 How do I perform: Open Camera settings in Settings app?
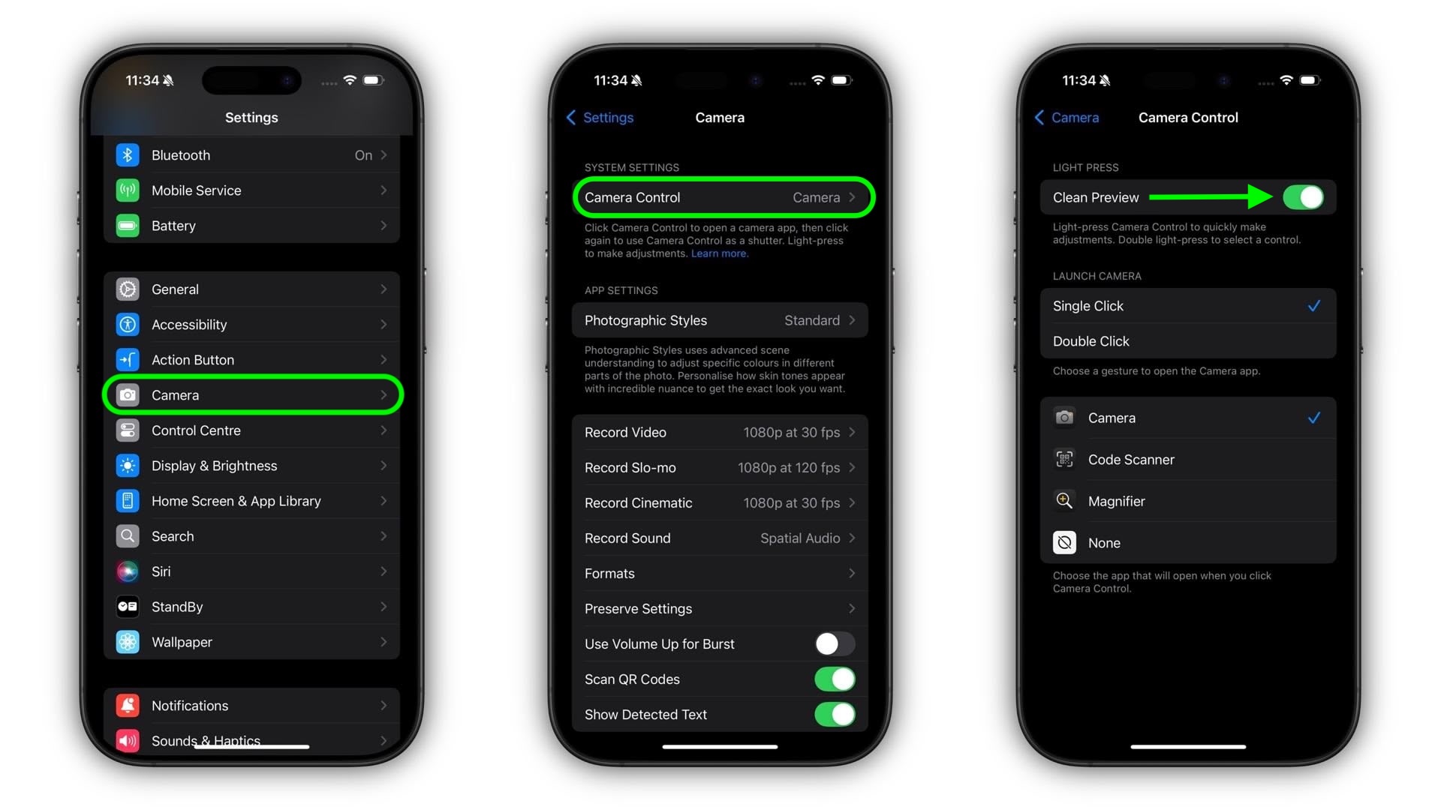click(251, 394)
